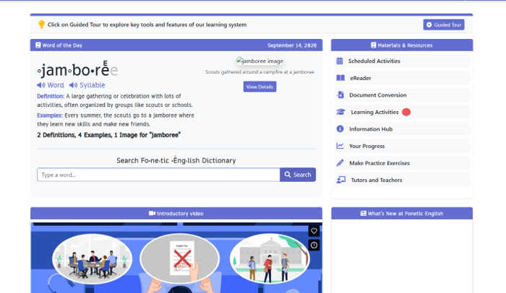This screenshot has width=506, height=293.
Task: Click the jamboree phonetic word heading
Action: coord(77,69)
